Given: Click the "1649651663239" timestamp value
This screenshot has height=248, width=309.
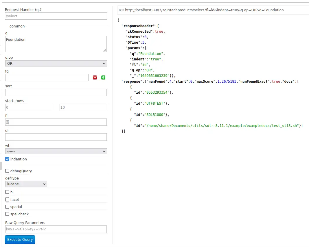Looking at the screenshot, I should [154, 75].
